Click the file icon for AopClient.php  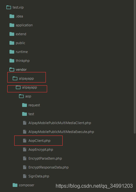pyautogui.click(x=25, y=141)
